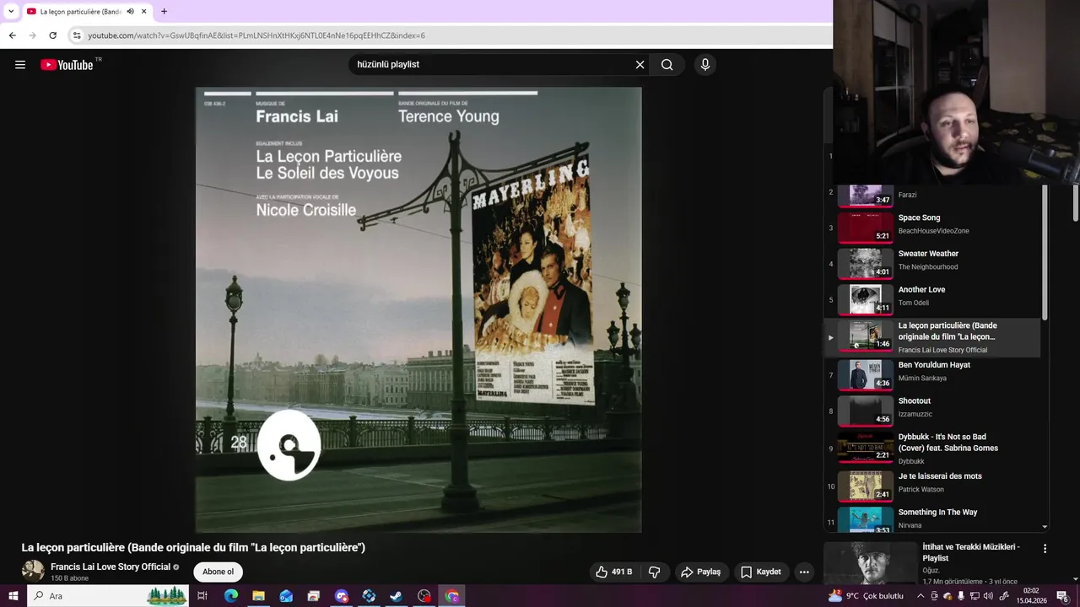1080x607 pixels.
Task: Click the İttihat ve Terakki video thumbnail
Action: tap(870, 562)
